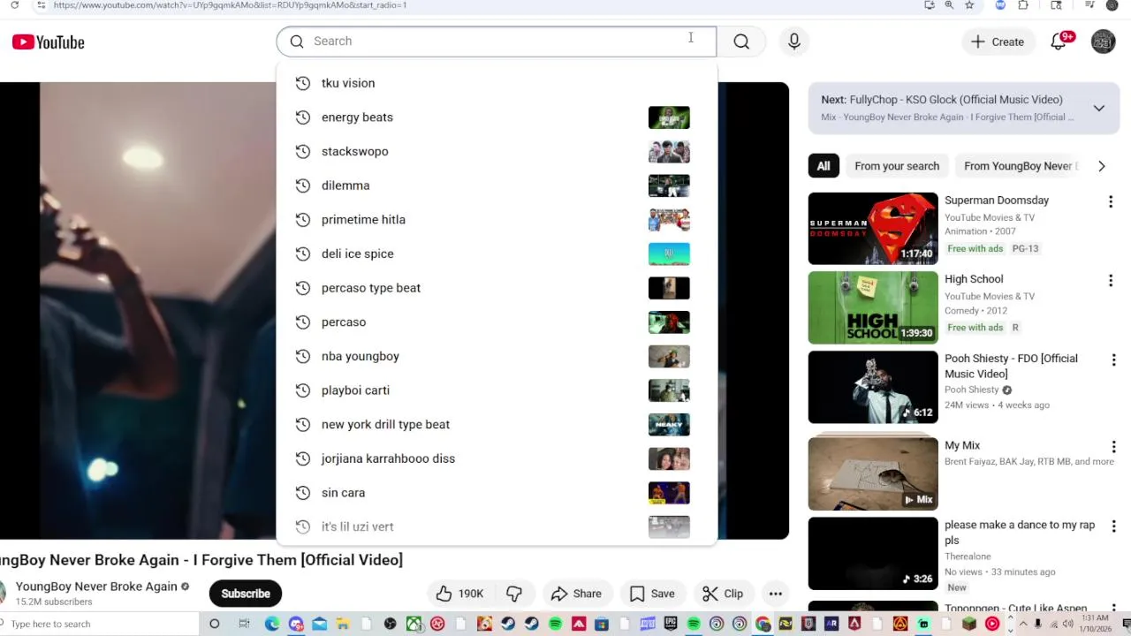
Task: Open Epic Games in the taskbar
Action: (671, 624)
